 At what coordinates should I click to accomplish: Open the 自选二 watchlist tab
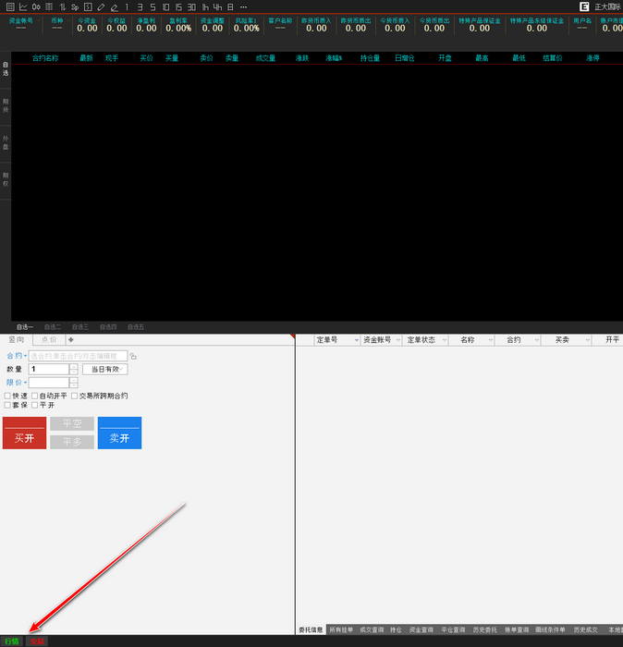click(53, 327)
